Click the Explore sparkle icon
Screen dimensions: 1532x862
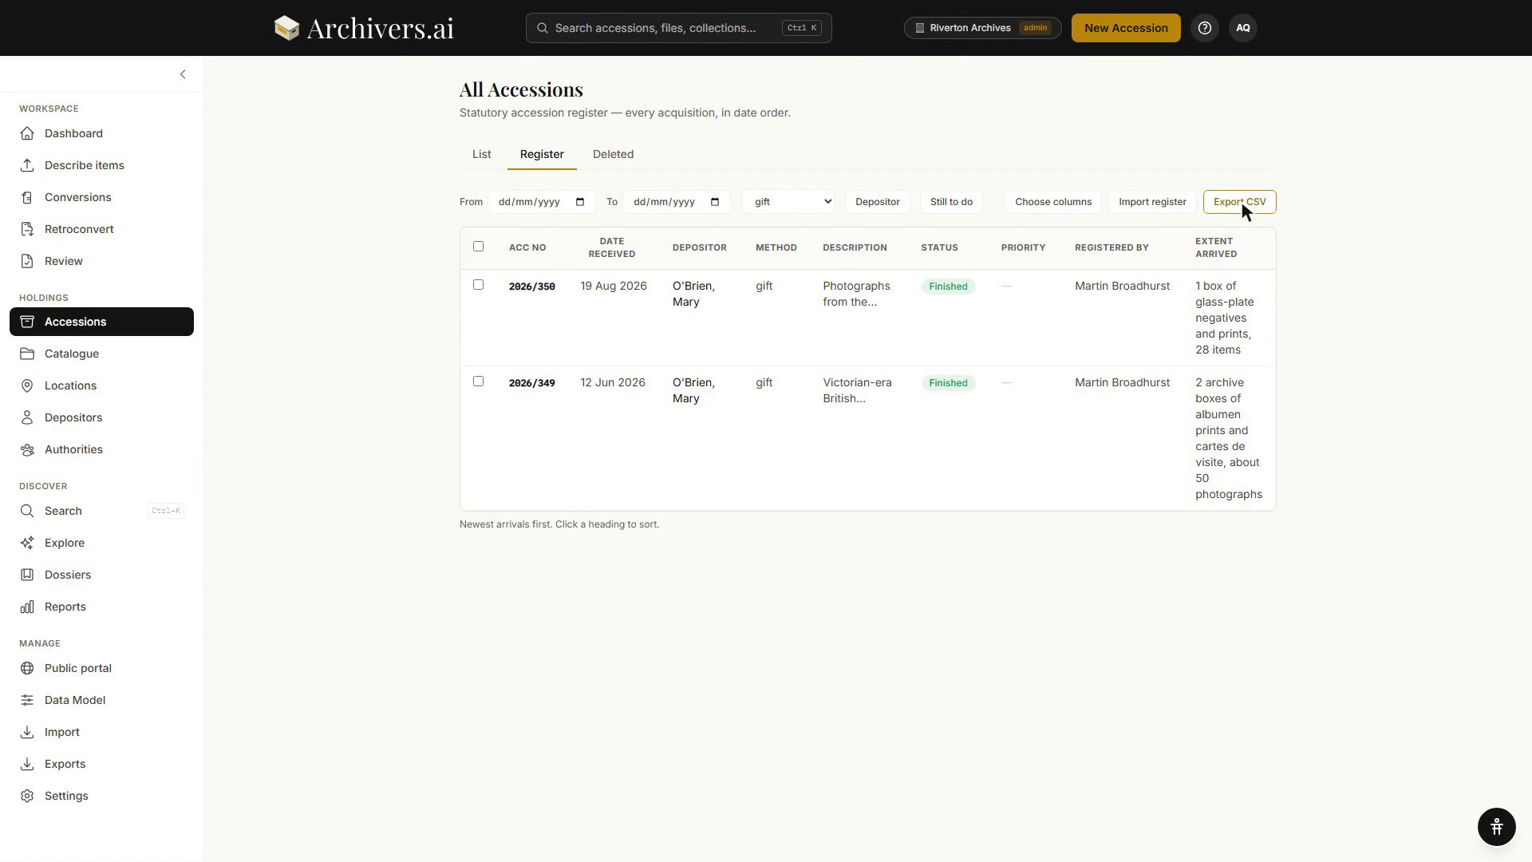click(27, 543)
